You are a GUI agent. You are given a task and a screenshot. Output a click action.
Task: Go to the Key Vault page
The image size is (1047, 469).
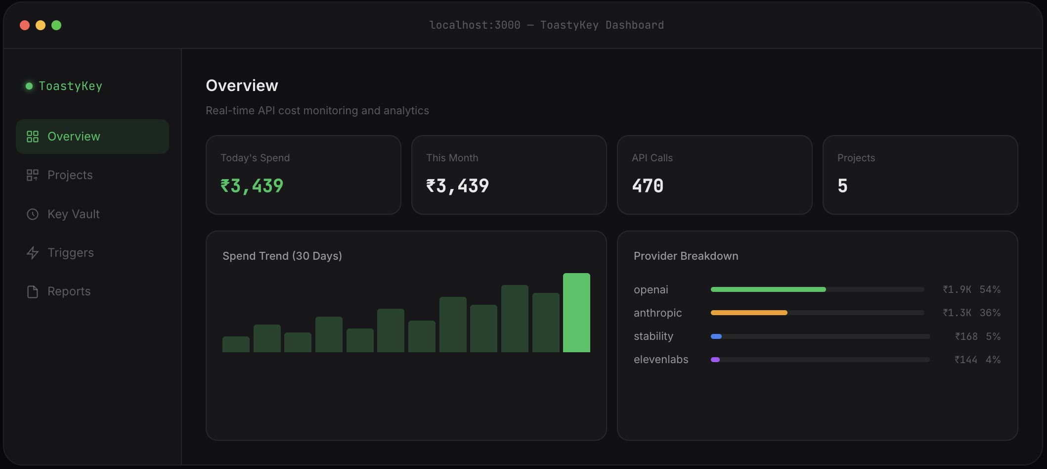[x=92, y=214]
